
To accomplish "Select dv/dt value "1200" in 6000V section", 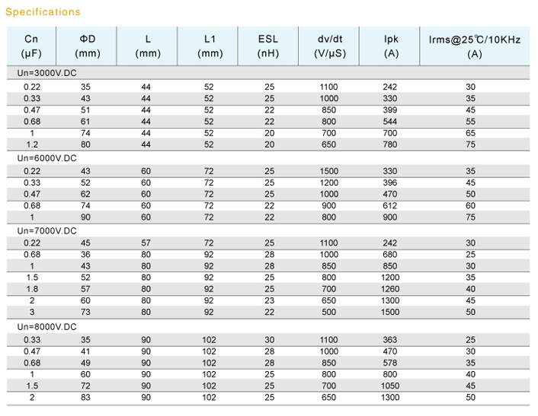I will coord(329,183).
